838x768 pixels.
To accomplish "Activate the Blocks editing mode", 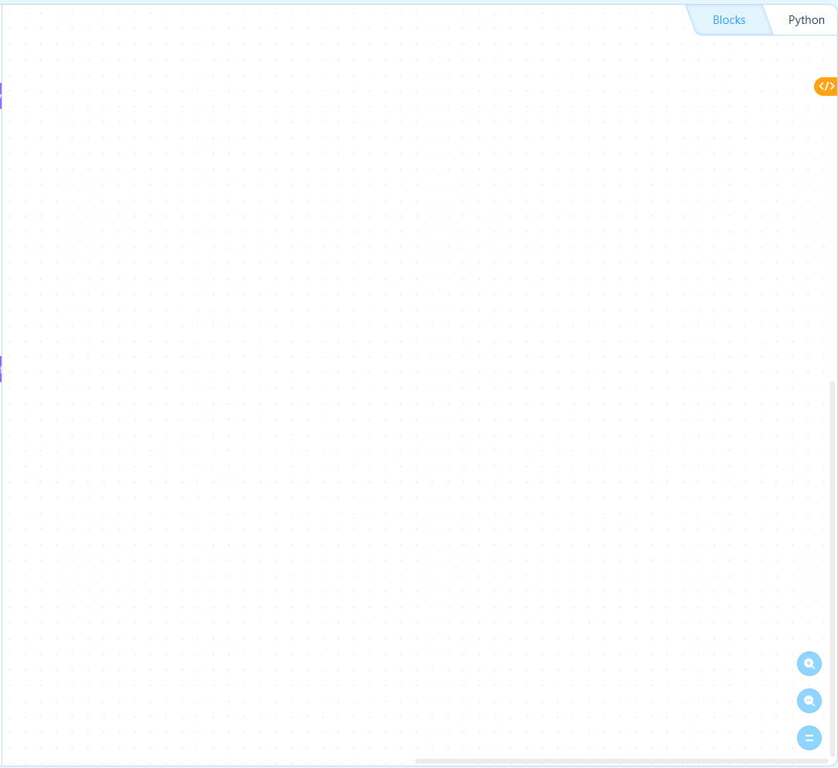I will [x=727, y=19].
